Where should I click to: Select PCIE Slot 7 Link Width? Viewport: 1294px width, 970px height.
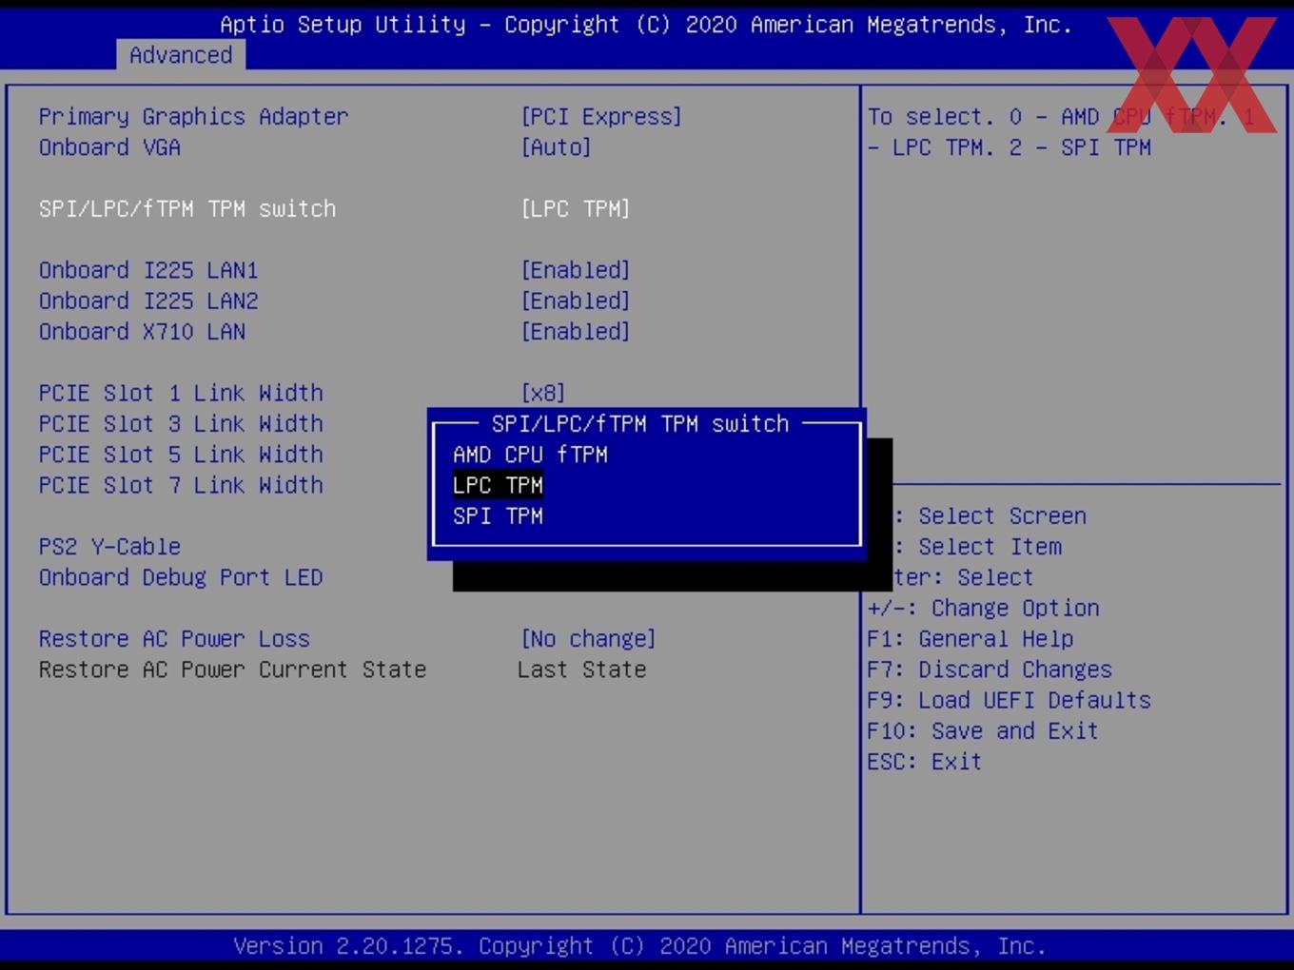(x=181, y=485)
